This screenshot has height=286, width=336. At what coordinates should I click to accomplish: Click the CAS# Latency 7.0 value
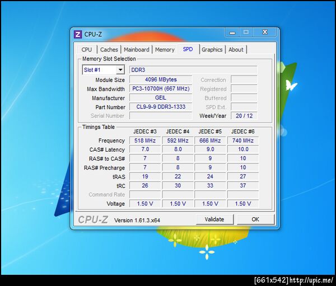click(145, 149)
